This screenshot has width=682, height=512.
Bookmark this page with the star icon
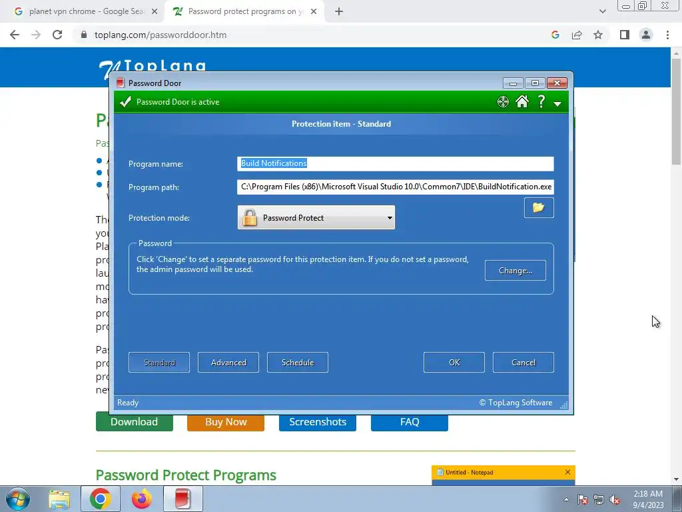coord(598,35)
